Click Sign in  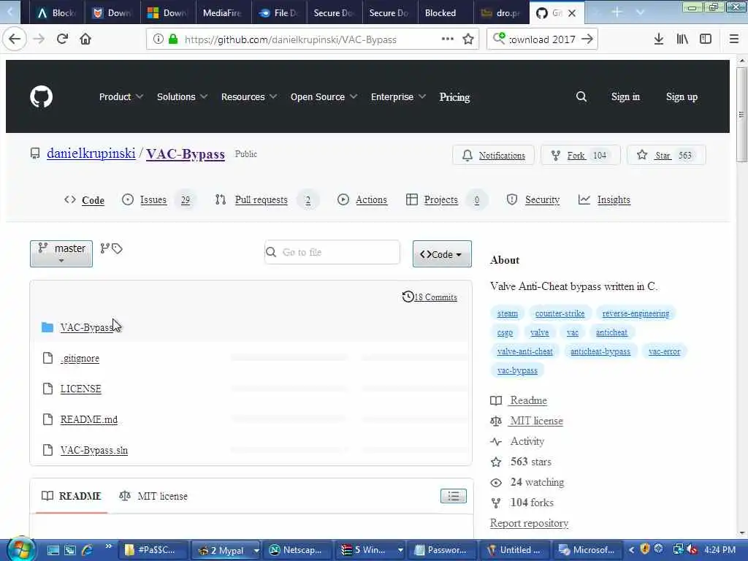point(625,97)
